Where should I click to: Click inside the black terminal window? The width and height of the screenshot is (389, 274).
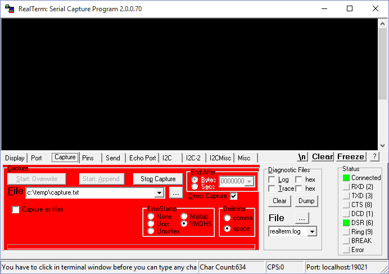pyautogui.click(x=189, y=84)
